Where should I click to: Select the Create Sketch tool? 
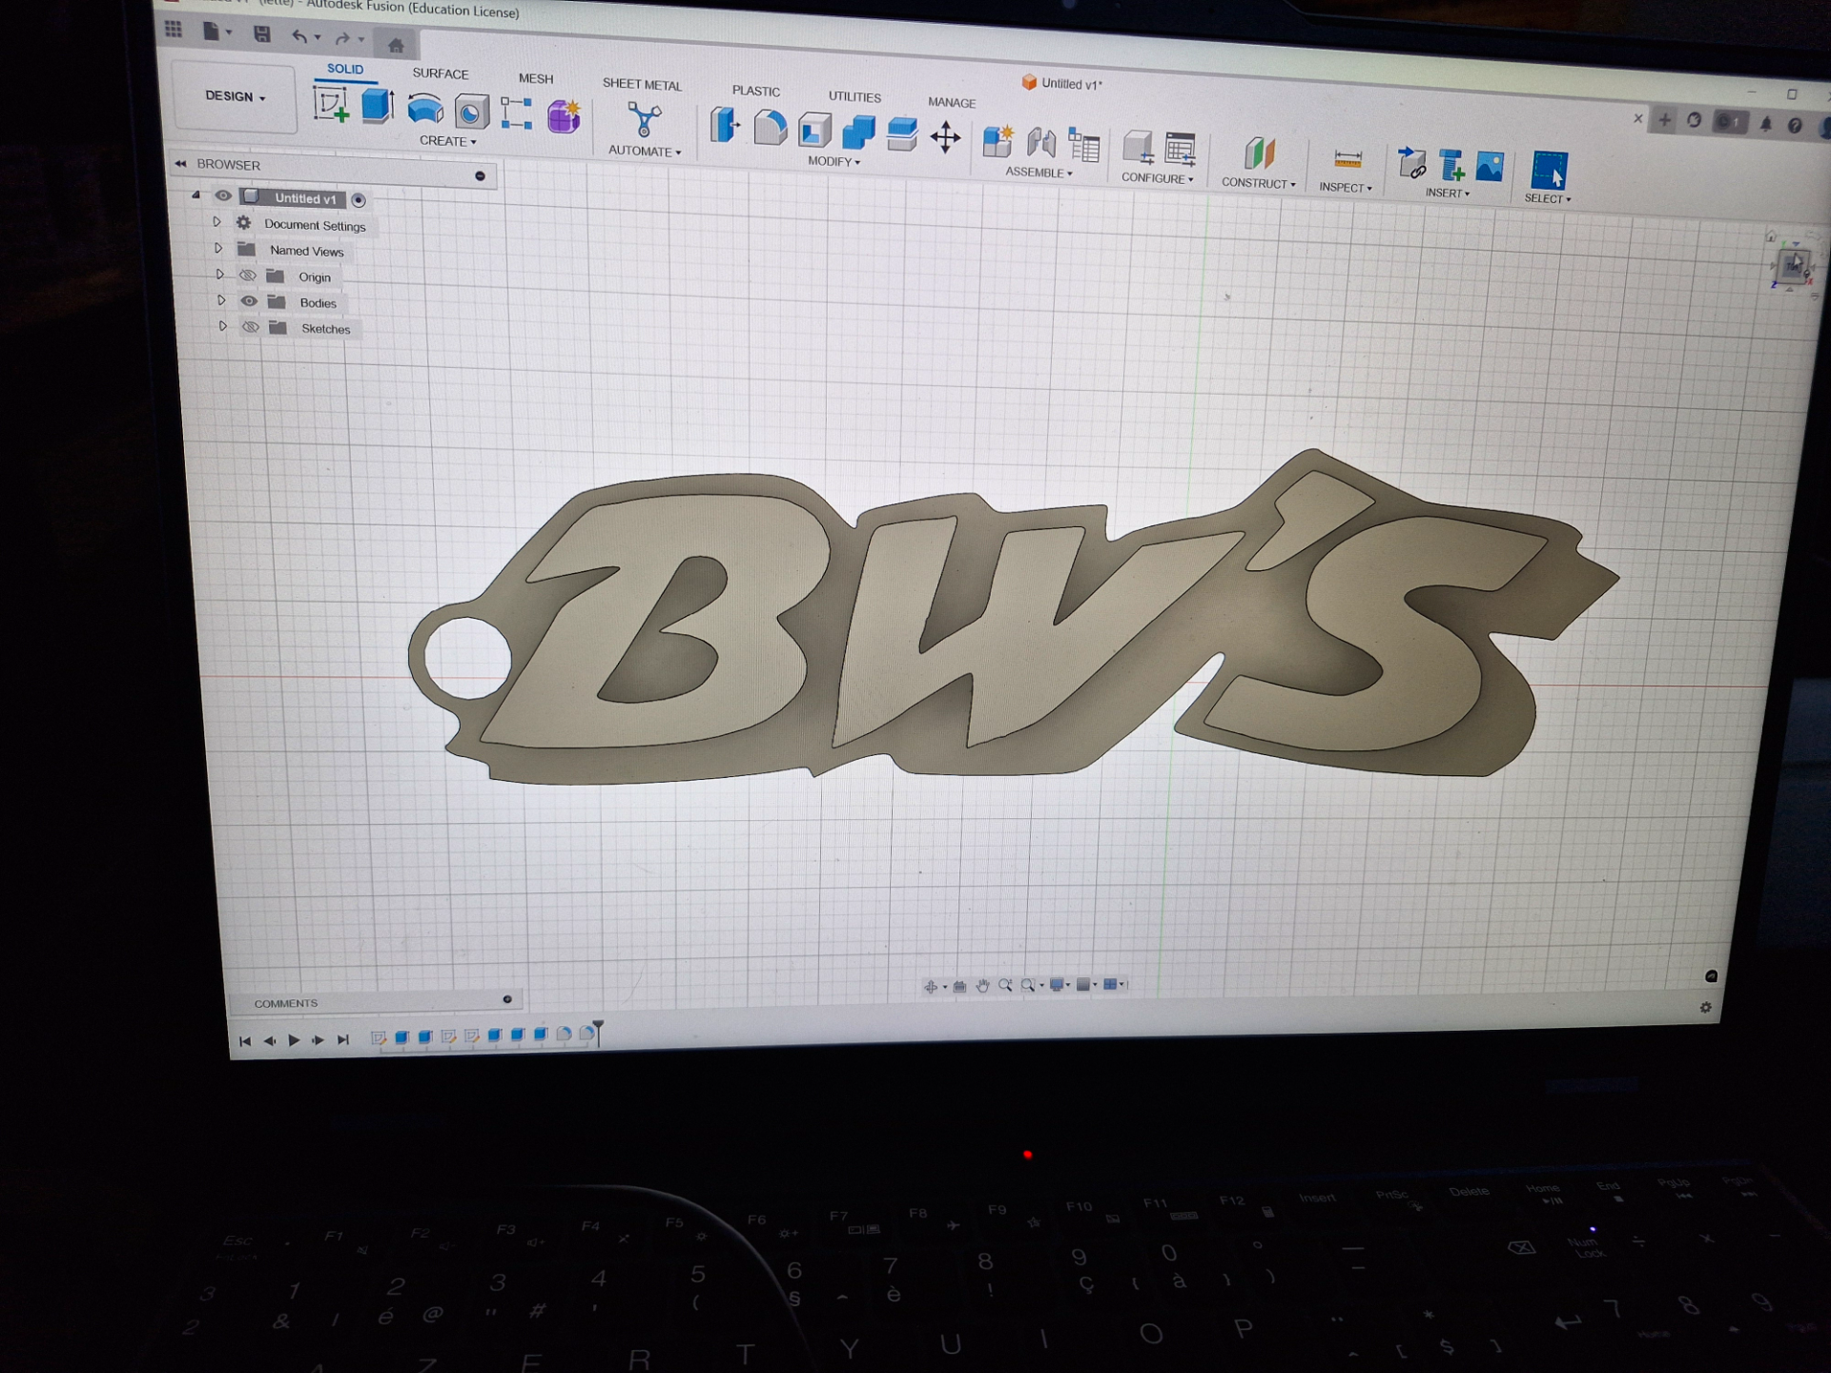[331, 104]
